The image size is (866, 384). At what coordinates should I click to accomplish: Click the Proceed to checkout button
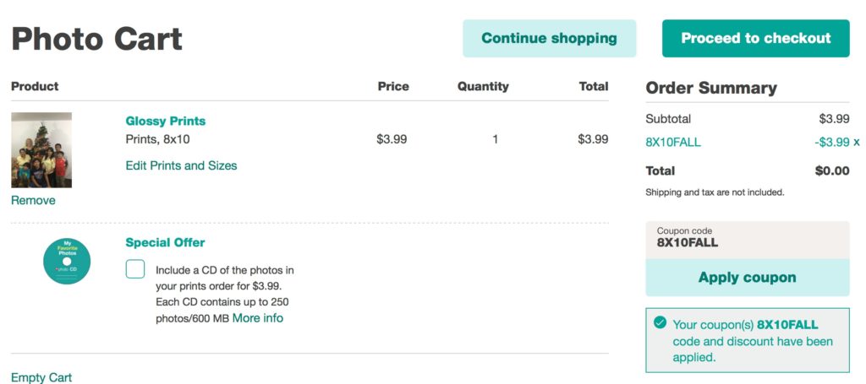click(755, 39)
